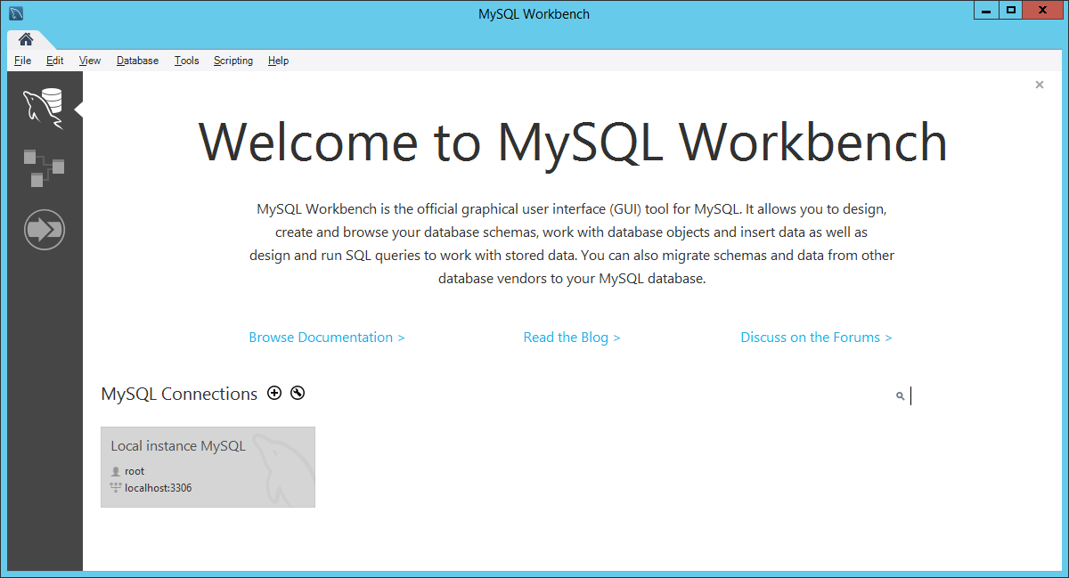Open the Local instance MySQL connection tile
Viewport: 1069px width, 578px height.
(208, 467)
